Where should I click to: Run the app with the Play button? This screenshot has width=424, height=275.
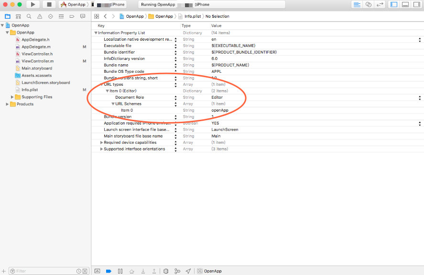click(x=33, y=4)
